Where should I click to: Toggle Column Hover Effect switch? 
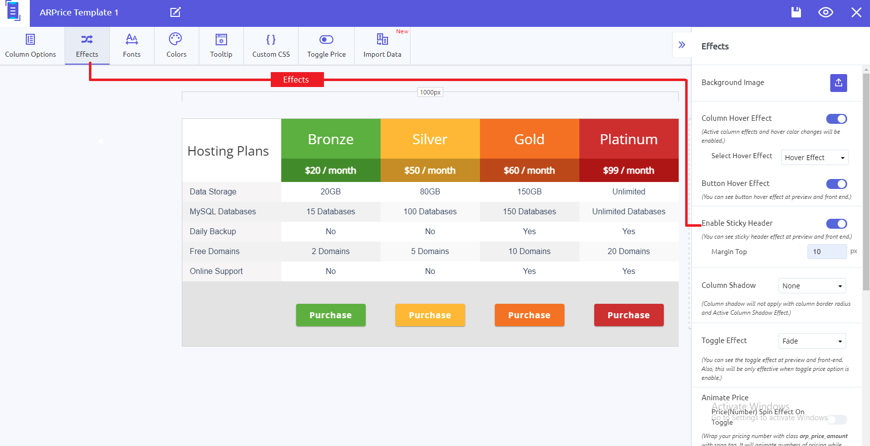pyautogui.click(x=837, y=119)
